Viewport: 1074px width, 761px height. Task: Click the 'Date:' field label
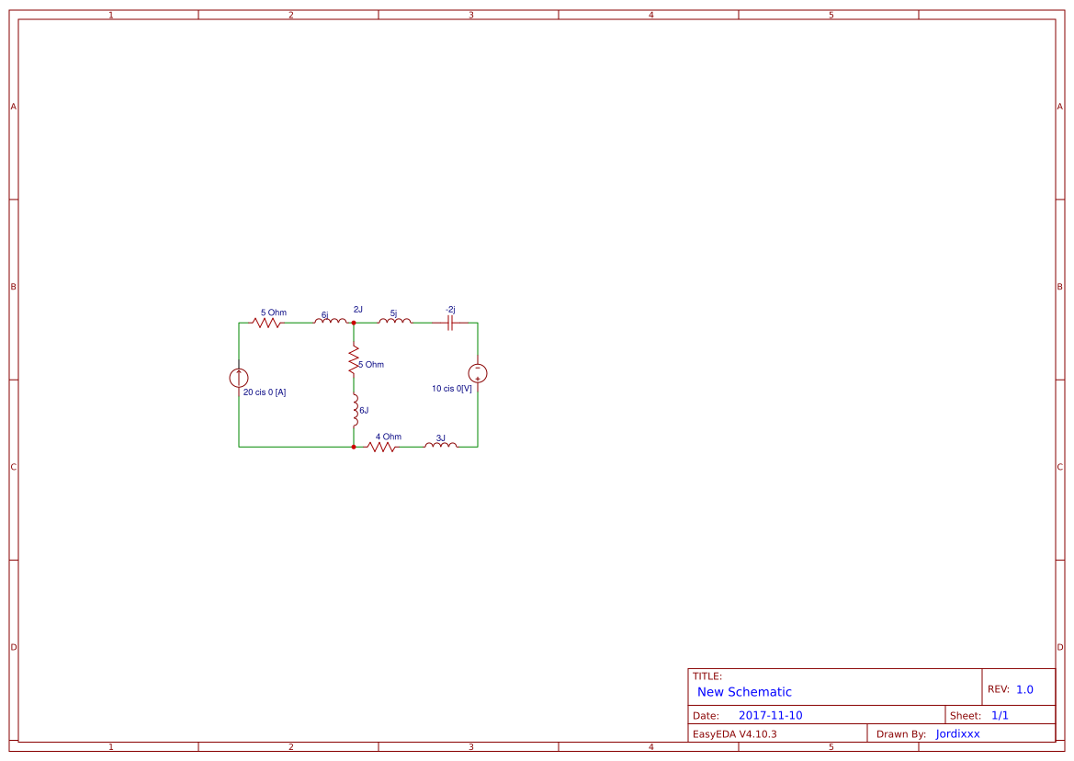pos(706,716)
